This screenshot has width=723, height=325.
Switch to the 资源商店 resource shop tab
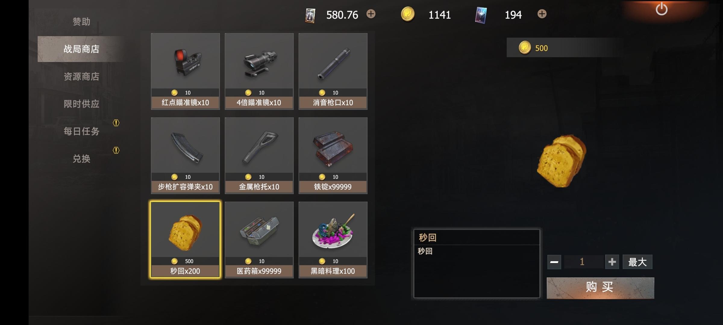pos(81,76)
